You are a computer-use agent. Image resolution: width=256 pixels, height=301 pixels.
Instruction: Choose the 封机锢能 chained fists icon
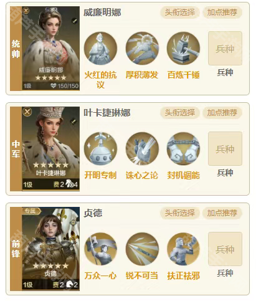183,149
